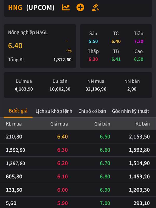Tap the HNG ticker symbol title
Viewport: 156px width, 208px height.
[15, 8]
